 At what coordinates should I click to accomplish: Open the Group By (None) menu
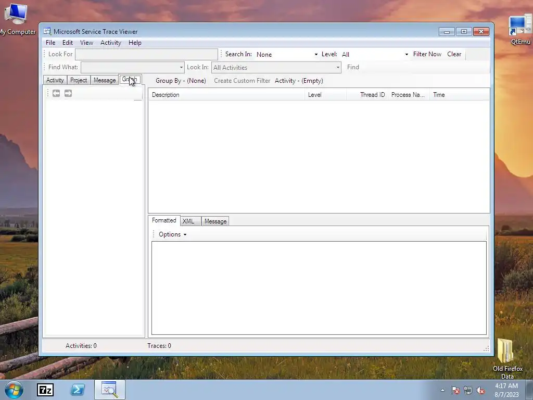tap(181, 81)
